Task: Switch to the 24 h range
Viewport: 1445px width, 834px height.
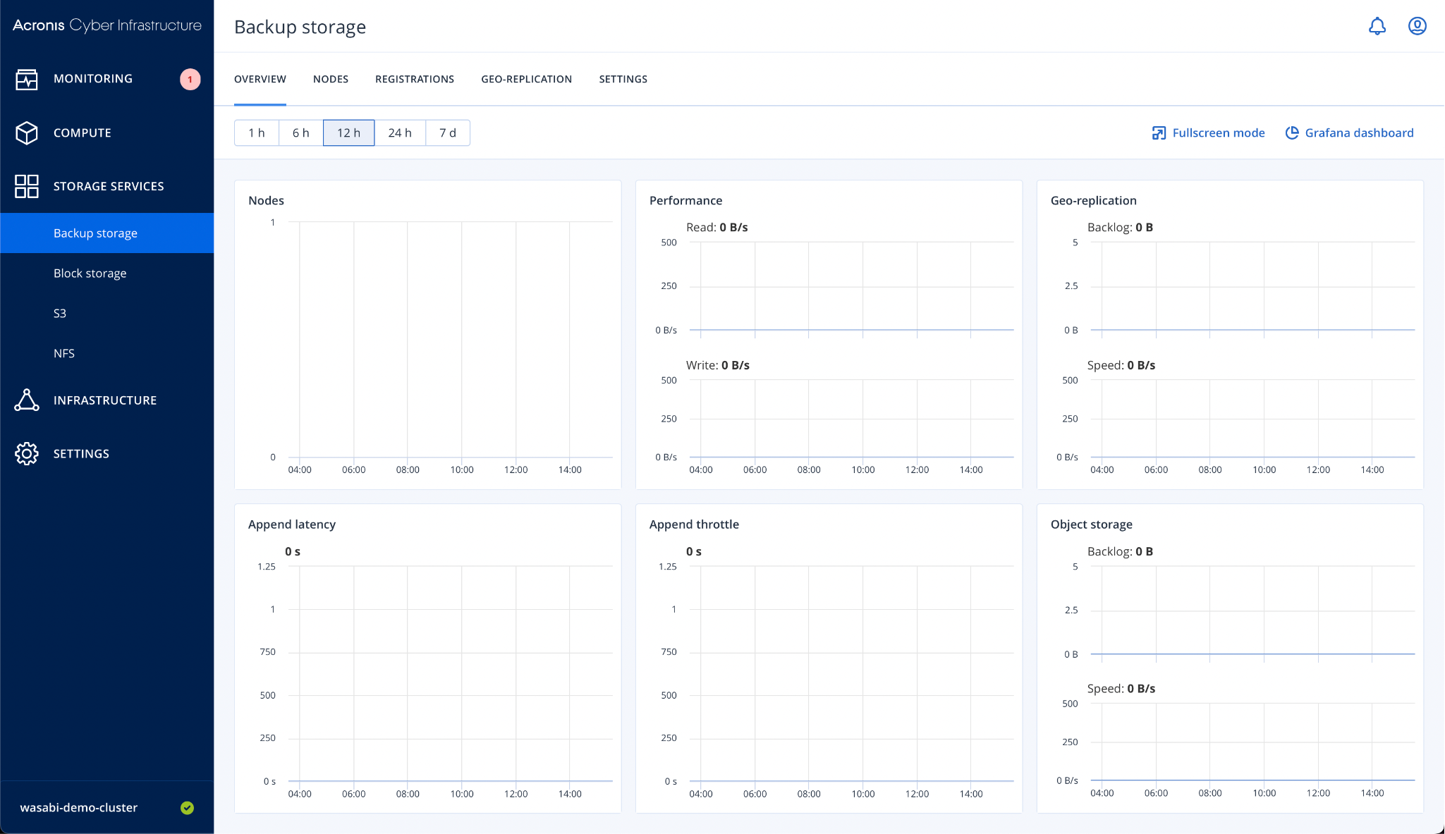Action: coord(400,133)
